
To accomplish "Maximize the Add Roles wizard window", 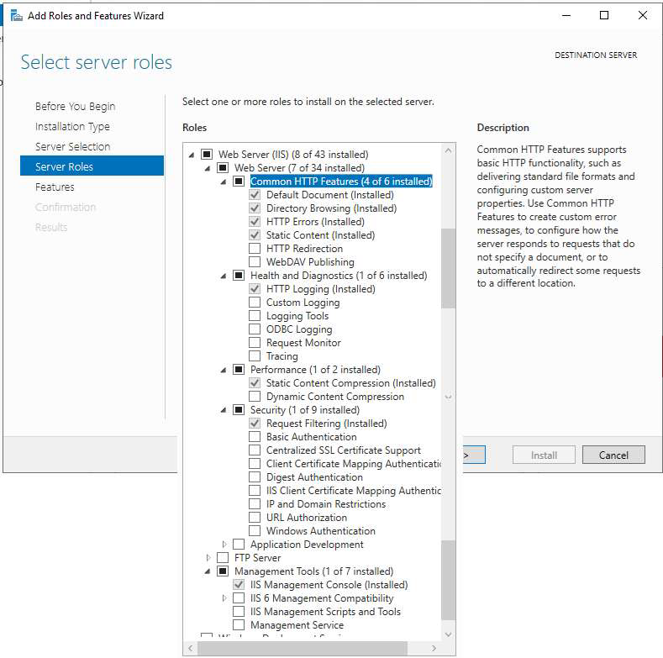I will (604, 15).
